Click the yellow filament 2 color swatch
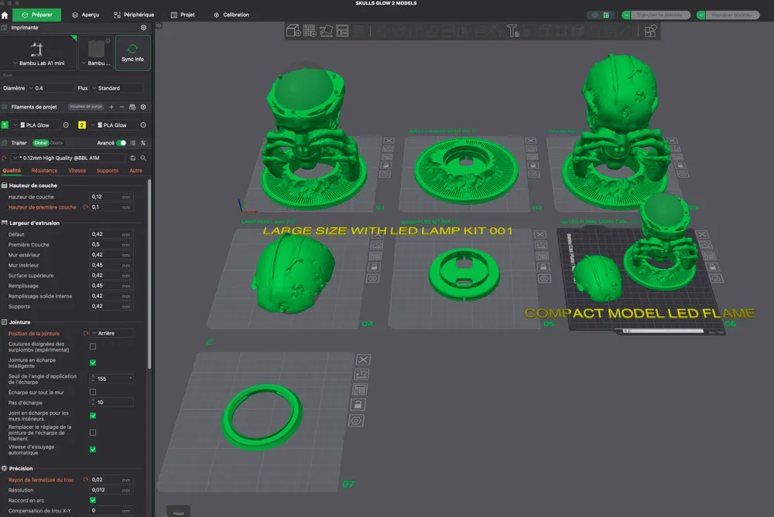The image size is (774, 517). [82, 125]
